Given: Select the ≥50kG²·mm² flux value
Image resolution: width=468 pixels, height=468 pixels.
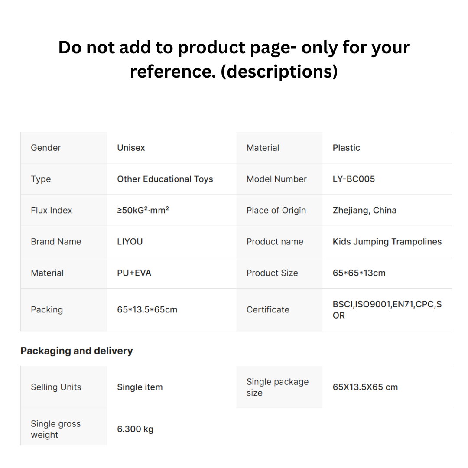Looking at the screenshot, I should 143,210.
